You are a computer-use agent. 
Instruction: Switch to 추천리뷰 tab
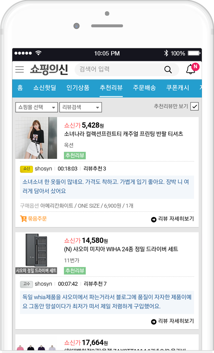pyautogui.click(x=111, y=87)
